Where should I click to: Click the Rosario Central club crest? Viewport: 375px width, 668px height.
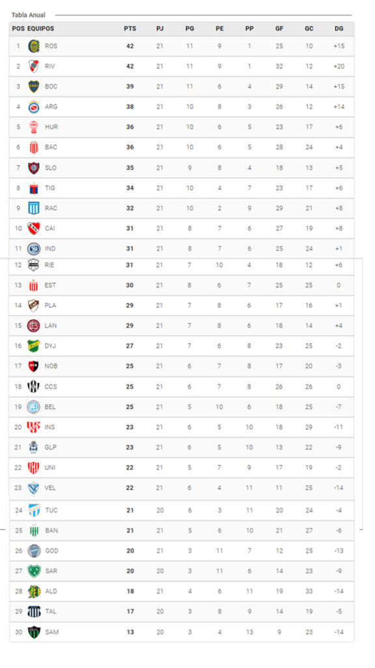pos(34,46)
